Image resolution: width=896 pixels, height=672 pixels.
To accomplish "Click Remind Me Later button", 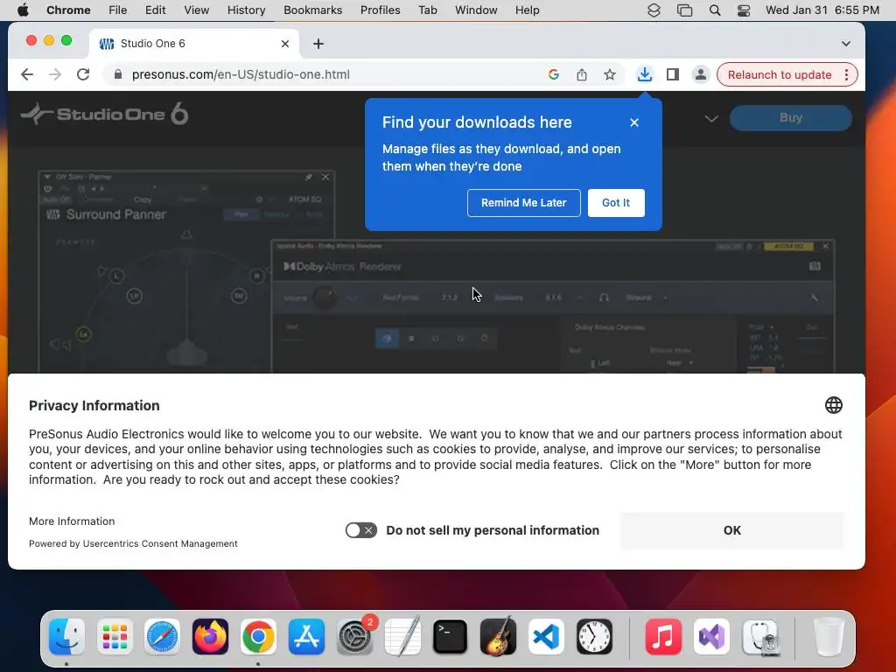I will (523, 203).
